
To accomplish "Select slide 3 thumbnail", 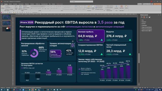I will coord(6,29).
